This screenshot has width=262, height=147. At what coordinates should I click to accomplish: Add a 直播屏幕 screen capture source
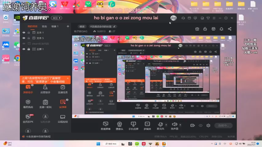(105, 126)
